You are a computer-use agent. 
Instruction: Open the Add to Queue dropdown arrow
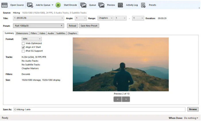tap(53, 5)
